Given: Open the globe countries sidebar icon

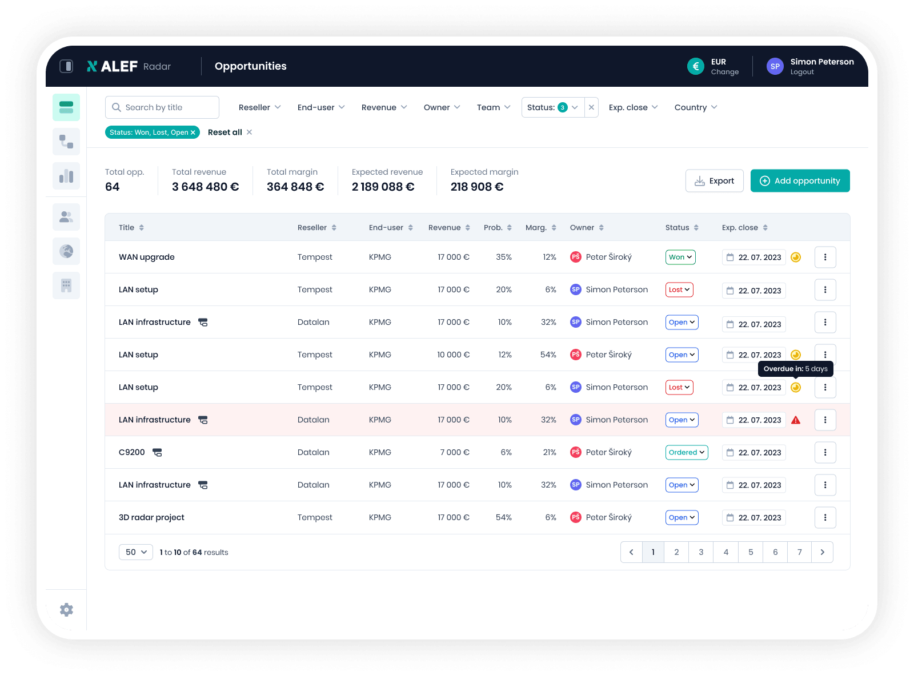Looking at the screenshot, I should (x=66, y=251).
